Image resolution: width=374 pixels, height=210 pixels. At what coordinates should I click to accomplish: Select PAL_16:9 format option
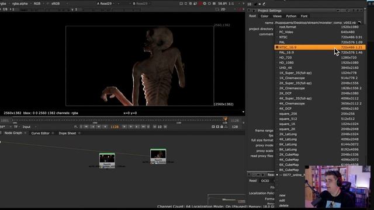click(320, 52)
